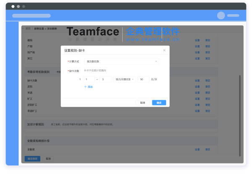Focus the range end field containing 3

tap(105, 79)
